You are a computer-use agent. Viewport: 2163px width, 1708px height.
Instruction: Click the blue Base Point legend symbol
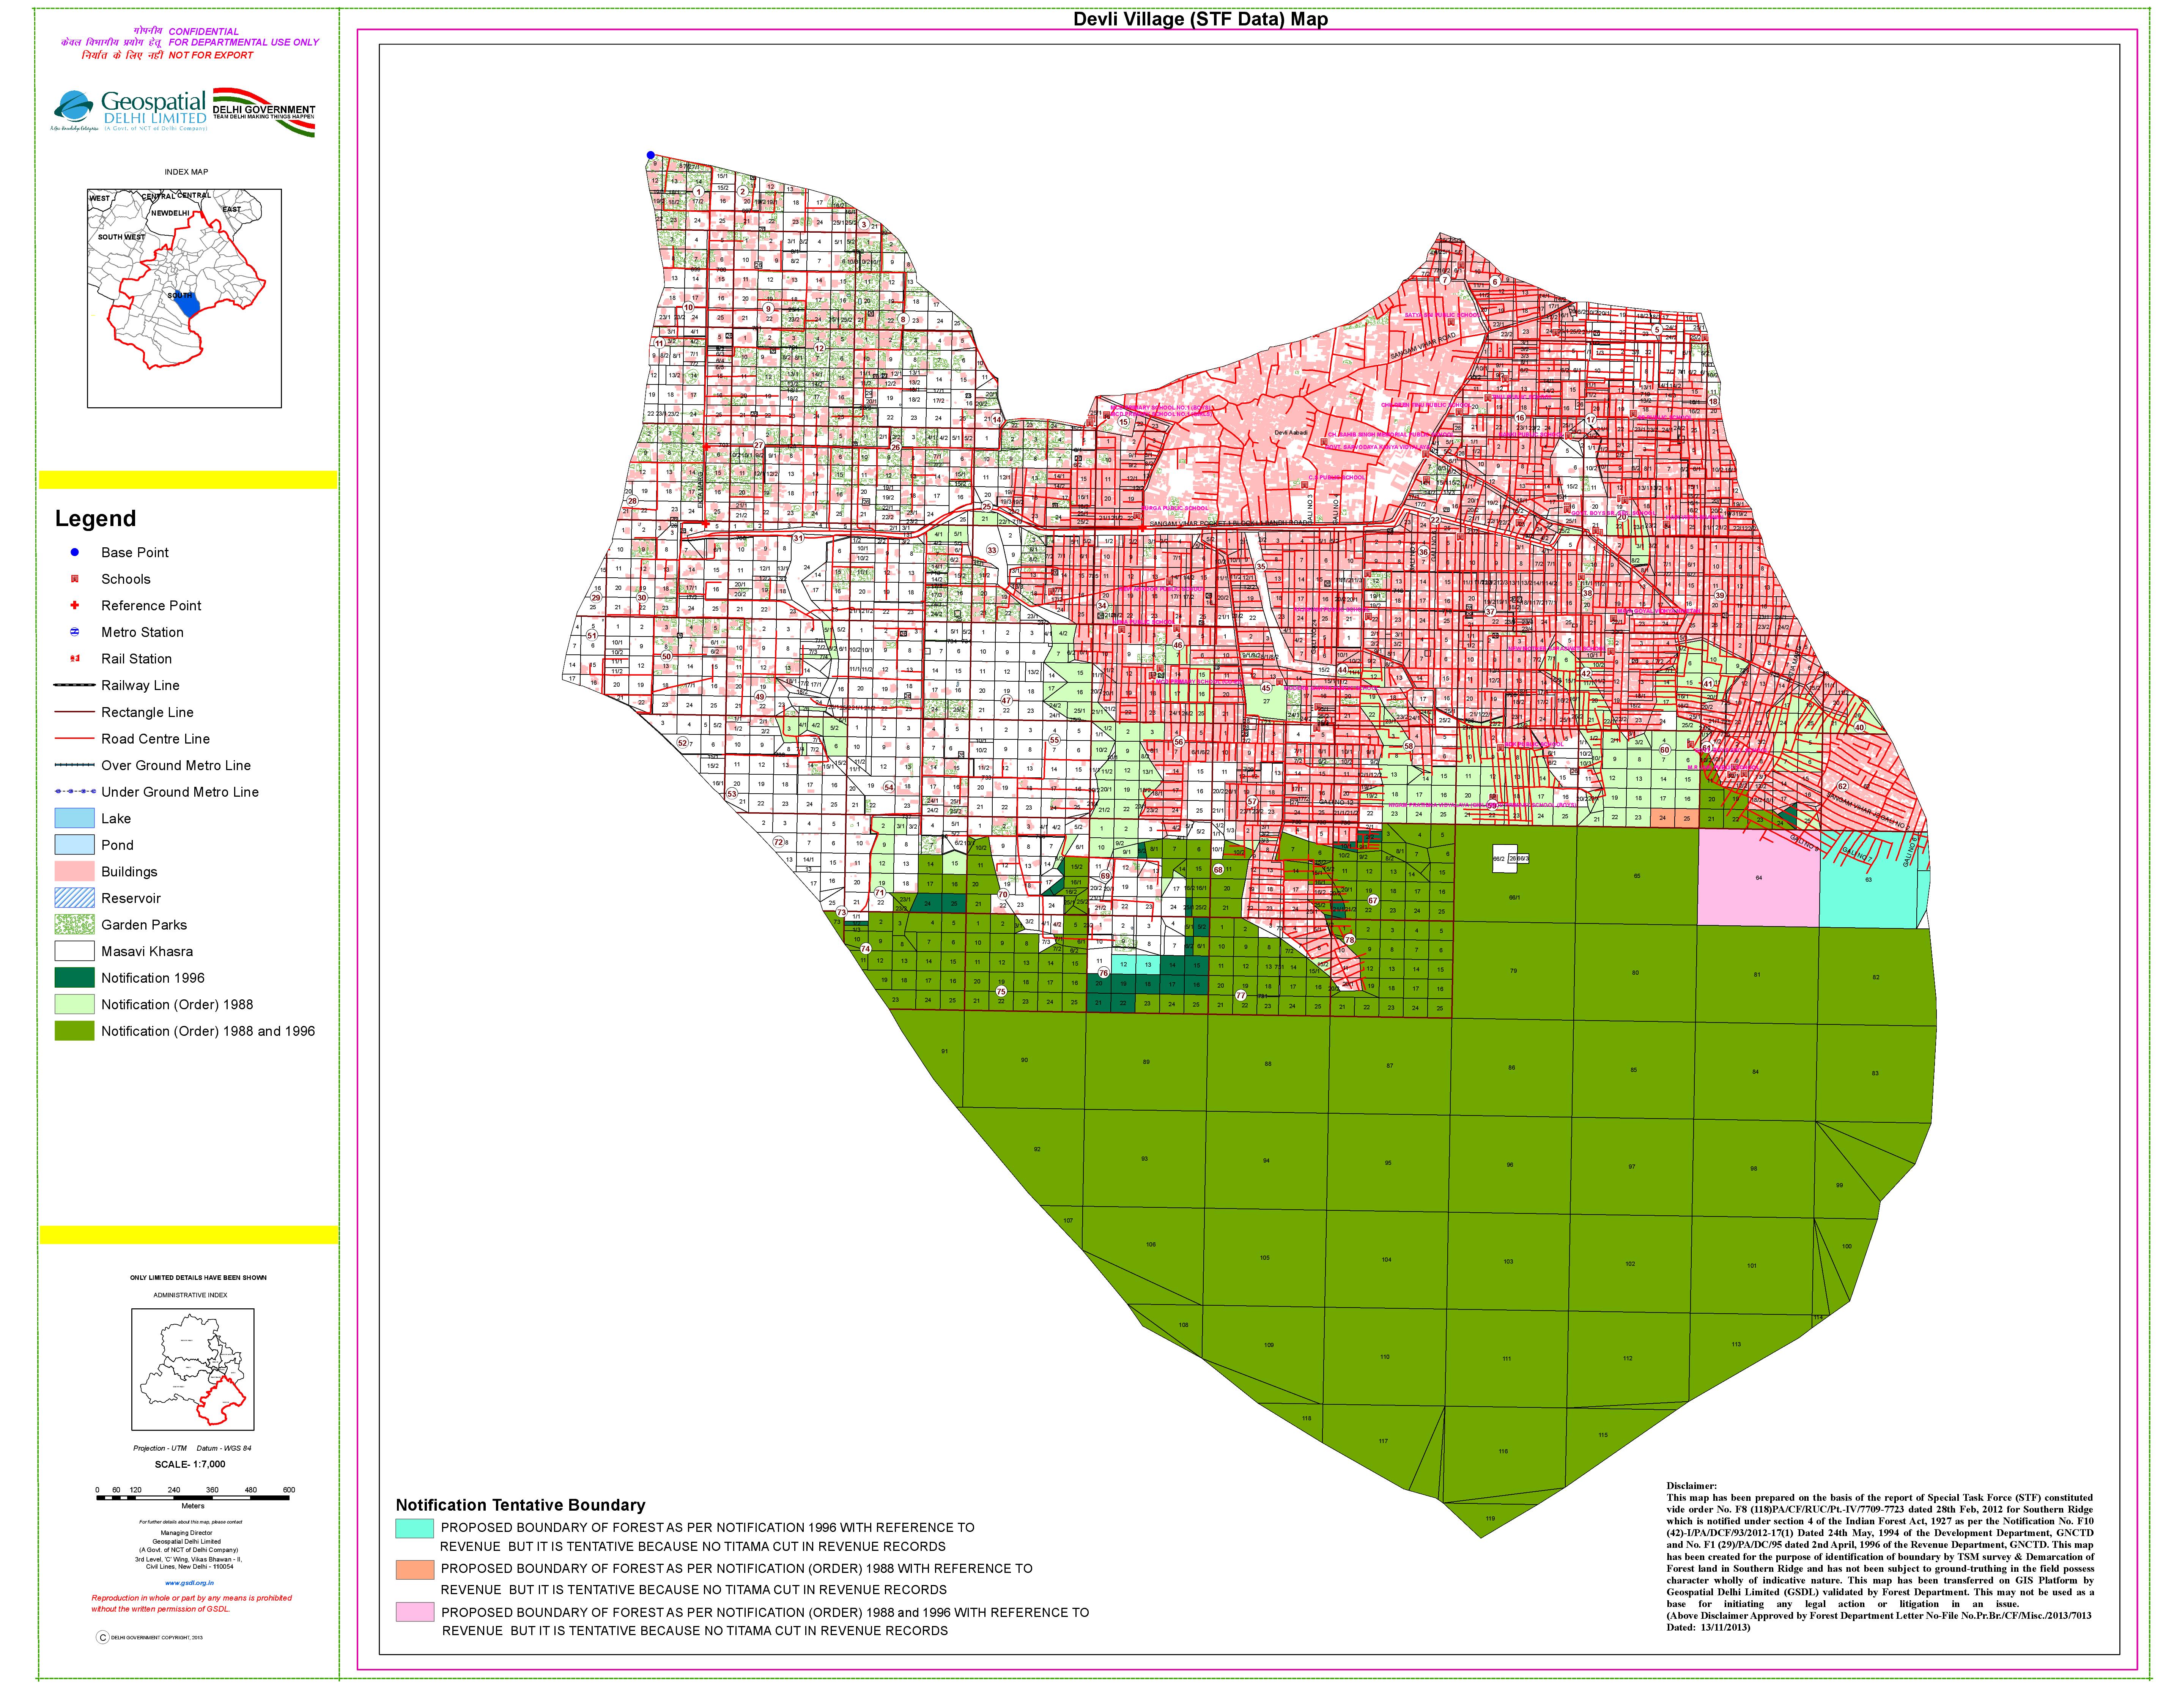pos(75,552)
